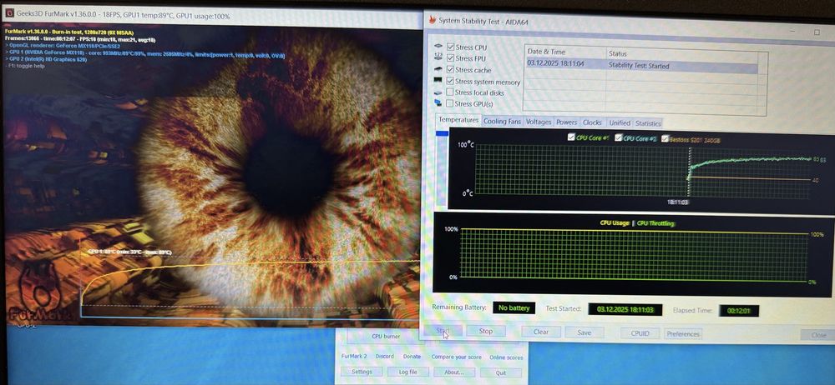The height and width of the screenshot is (385, 835).
Task: Click the Close button in AIDA64
Action: [818, 336]
